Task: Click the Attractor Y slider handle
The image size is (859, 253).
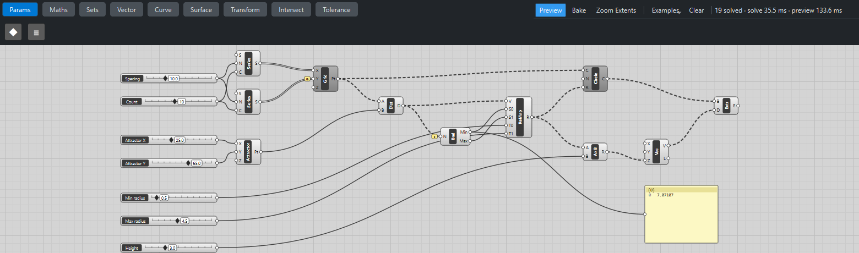Action: [x=188, y=163]
